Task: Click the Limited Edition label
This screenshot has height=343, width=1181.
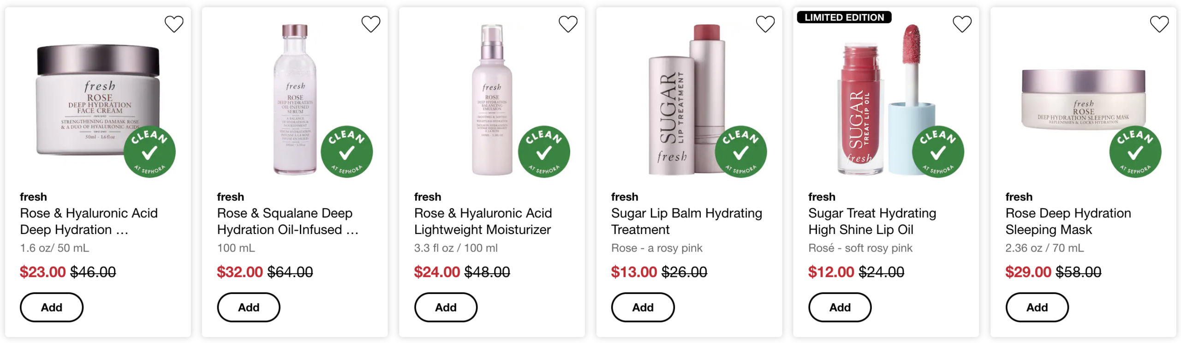Action: (844, 18)
